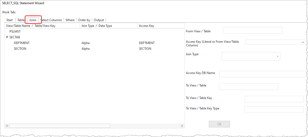Click the Access Key ellipsis button

click(x=303, y=42)
